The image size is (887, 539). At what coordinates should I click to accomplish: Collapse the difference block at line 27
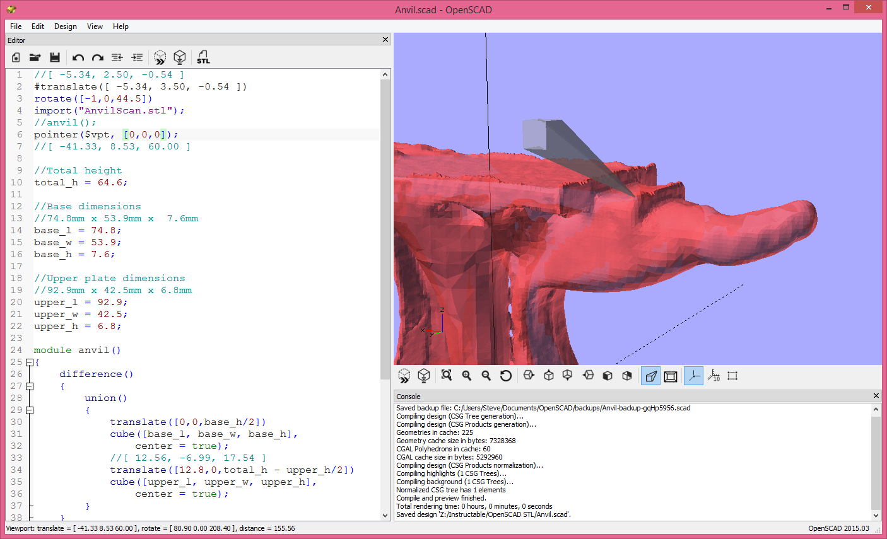click(x=29, y=386)
